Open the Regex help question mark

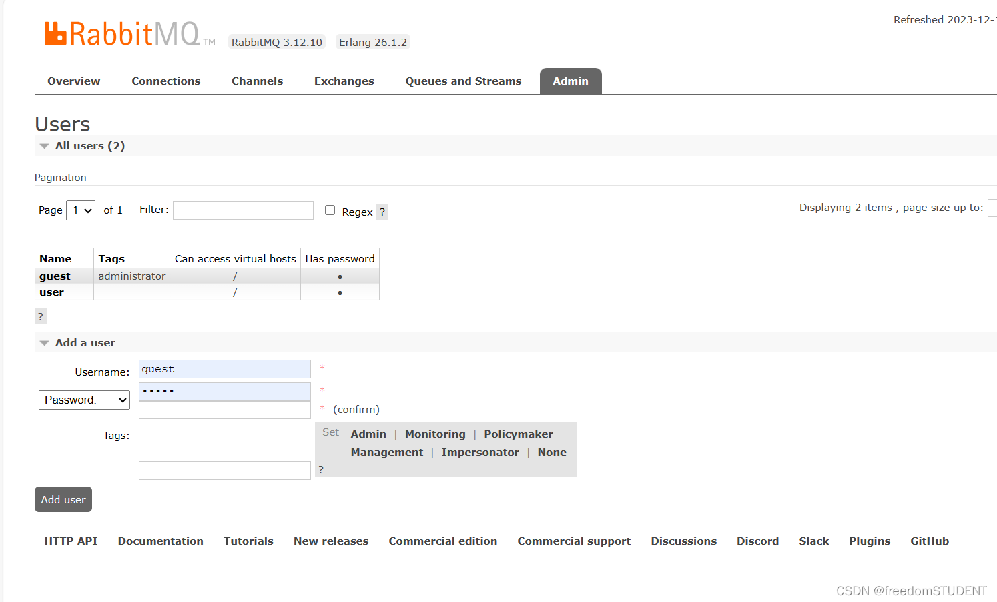[382, 212]
